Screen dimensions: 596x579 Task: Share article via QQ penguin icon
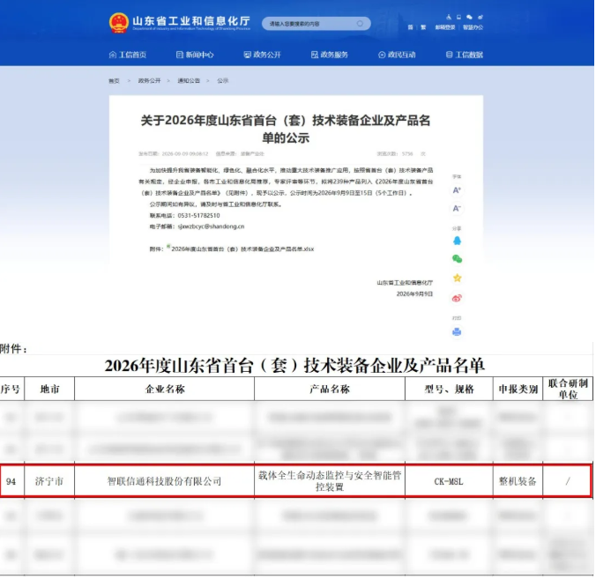coord(457,241)
